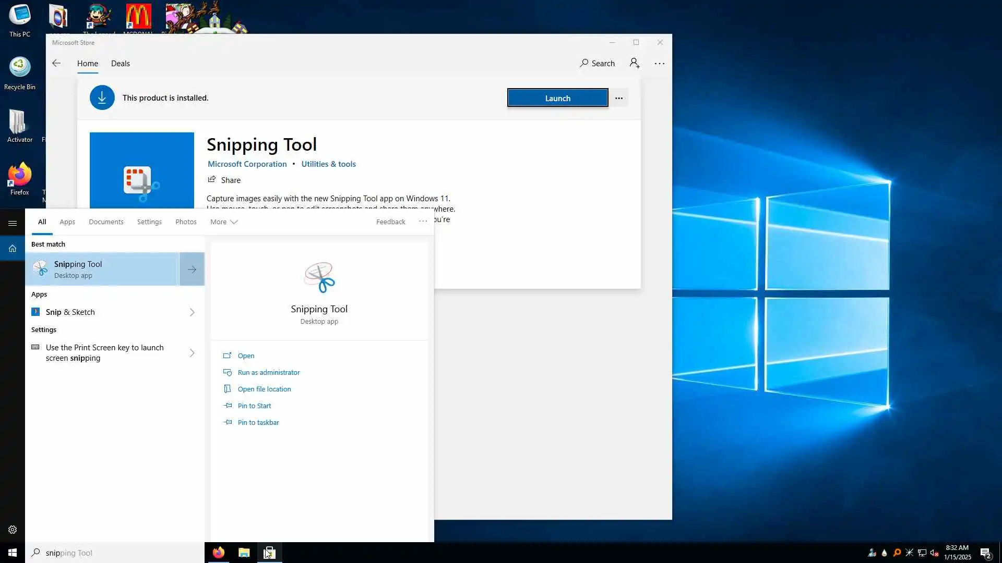
Task: Open the search settings gear icon
Action: point(13,530)
